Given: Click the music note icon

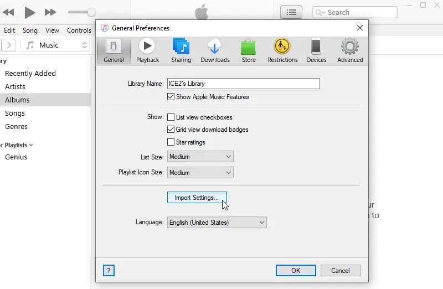Looking at the screenshot, I should (x=30, y=45).
